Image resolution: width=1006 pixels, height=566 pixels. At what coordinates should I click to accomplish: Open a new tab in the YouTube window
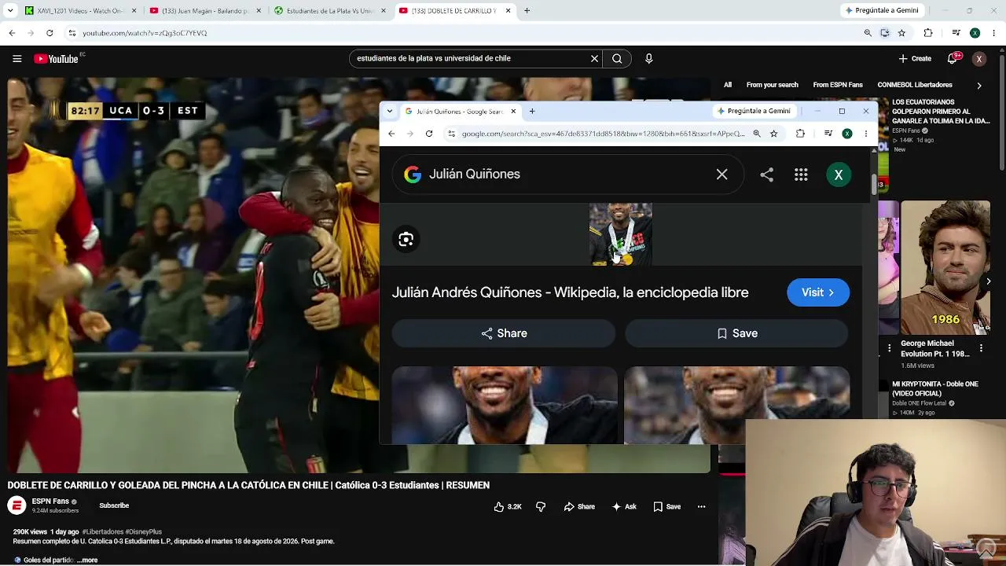coord(527,11)
